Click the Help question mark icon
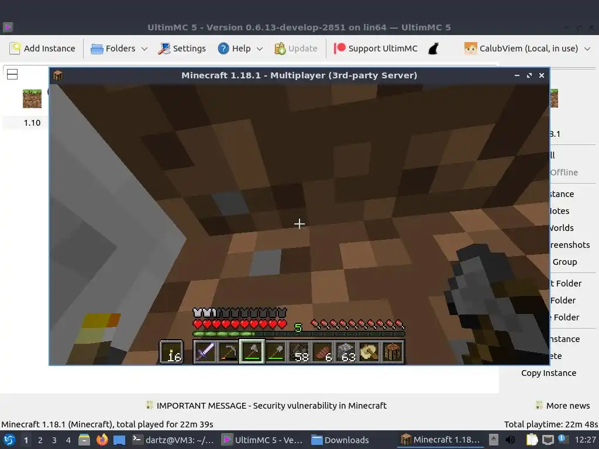The width and height of the screenshot is (599, 449). coord(223,49)
